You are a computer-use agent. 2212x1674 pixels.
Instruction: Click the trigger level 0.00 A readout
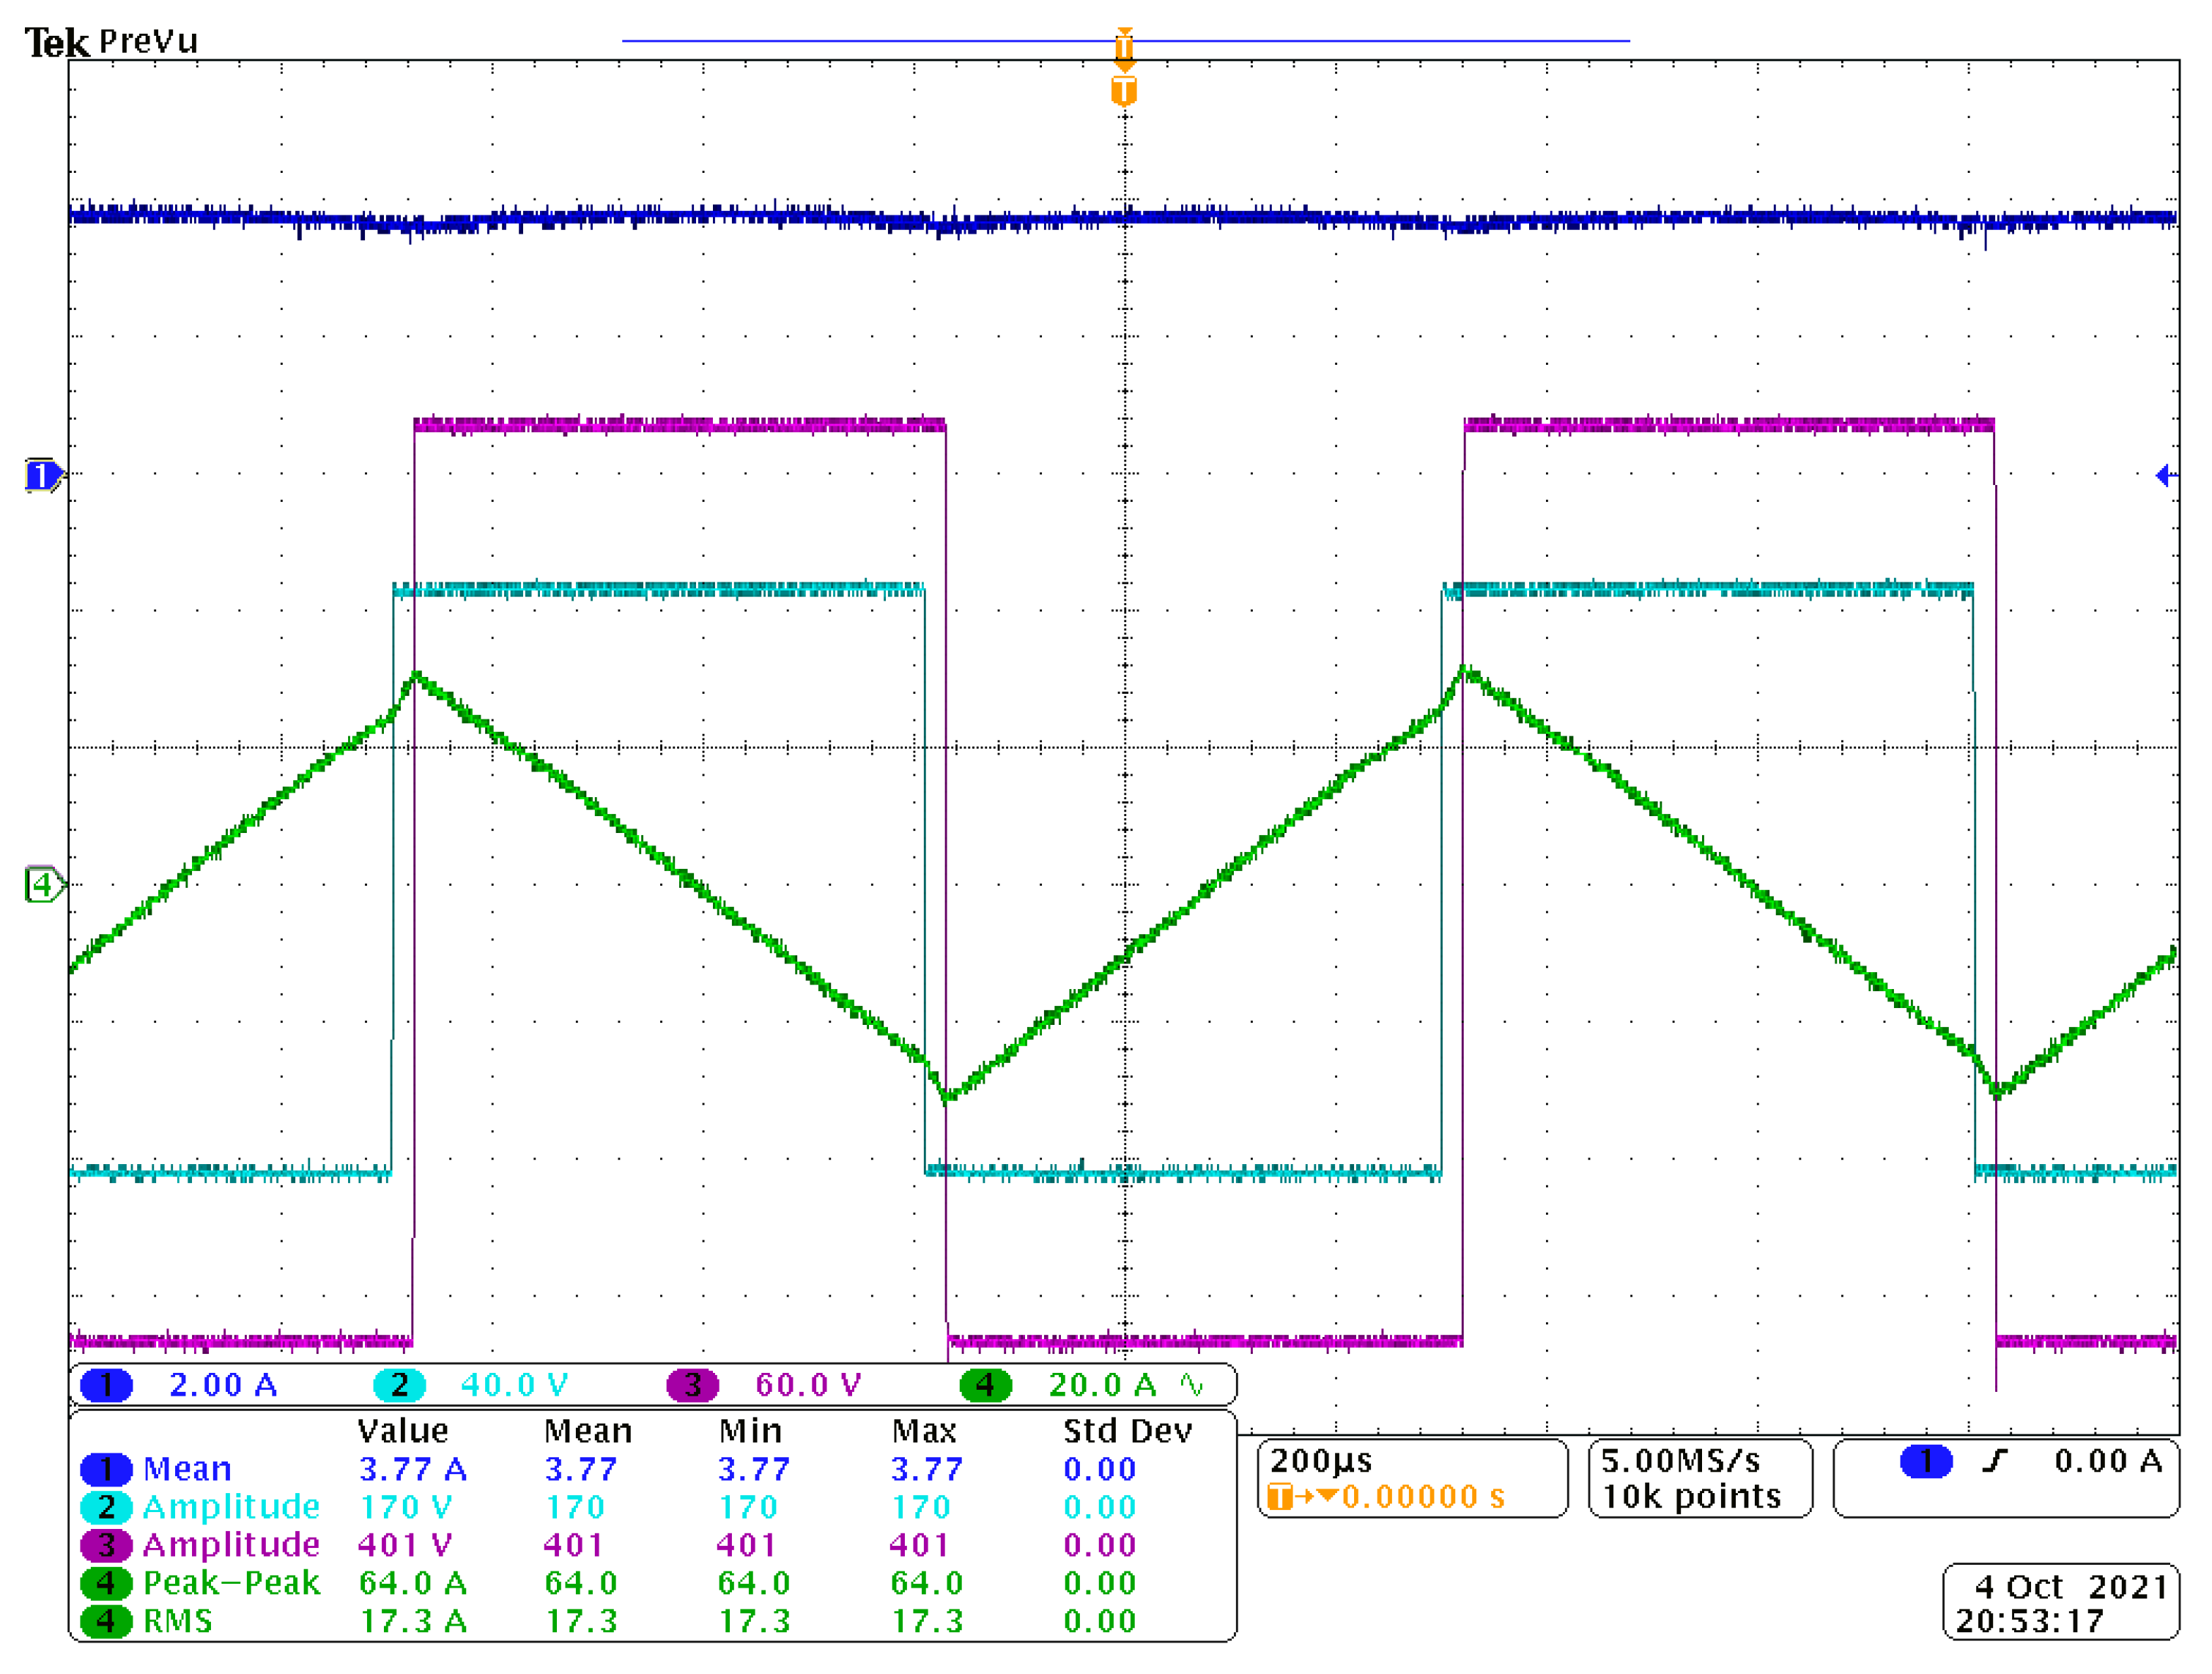(2108, 1462)
